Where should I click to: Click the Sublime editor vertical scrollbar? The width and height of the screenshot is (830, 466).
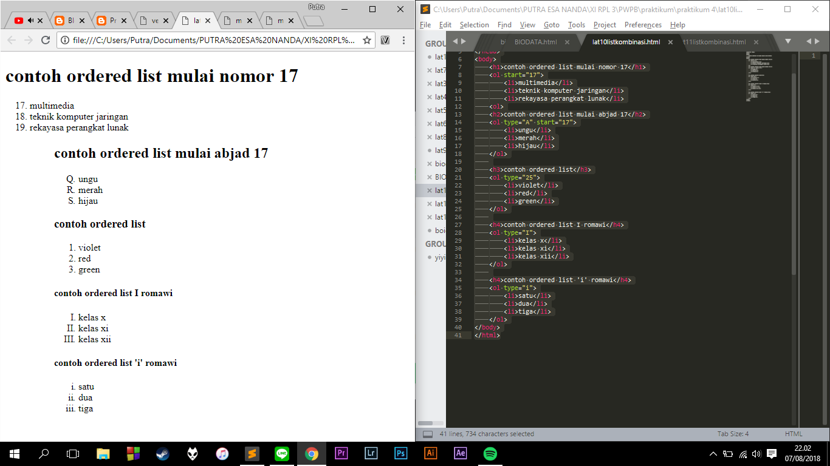pos(794,173)
